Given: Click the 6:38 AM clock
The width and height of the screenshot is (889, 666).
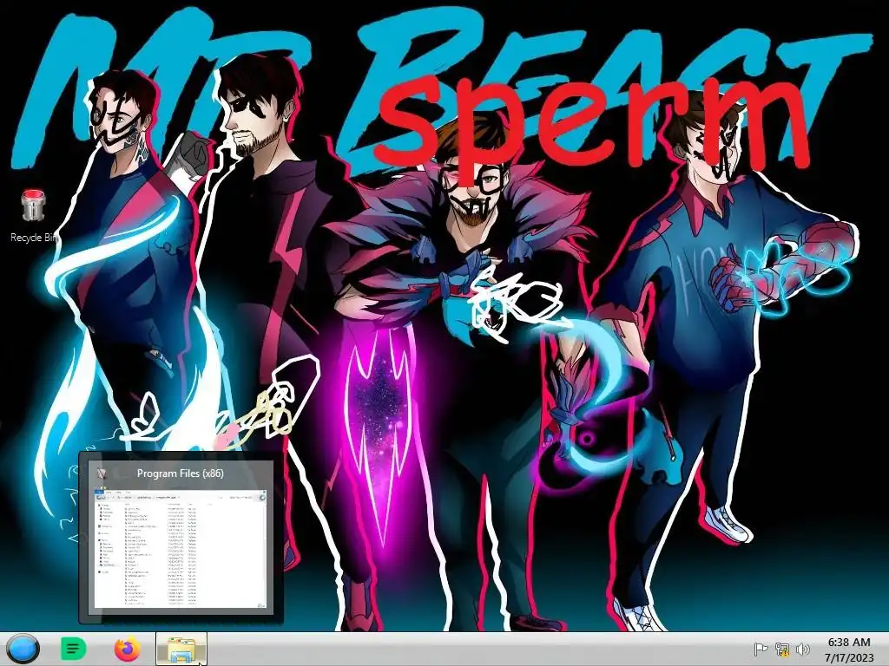Looking at the screenshot, I should pyautogui.click(x=849, y=643).
